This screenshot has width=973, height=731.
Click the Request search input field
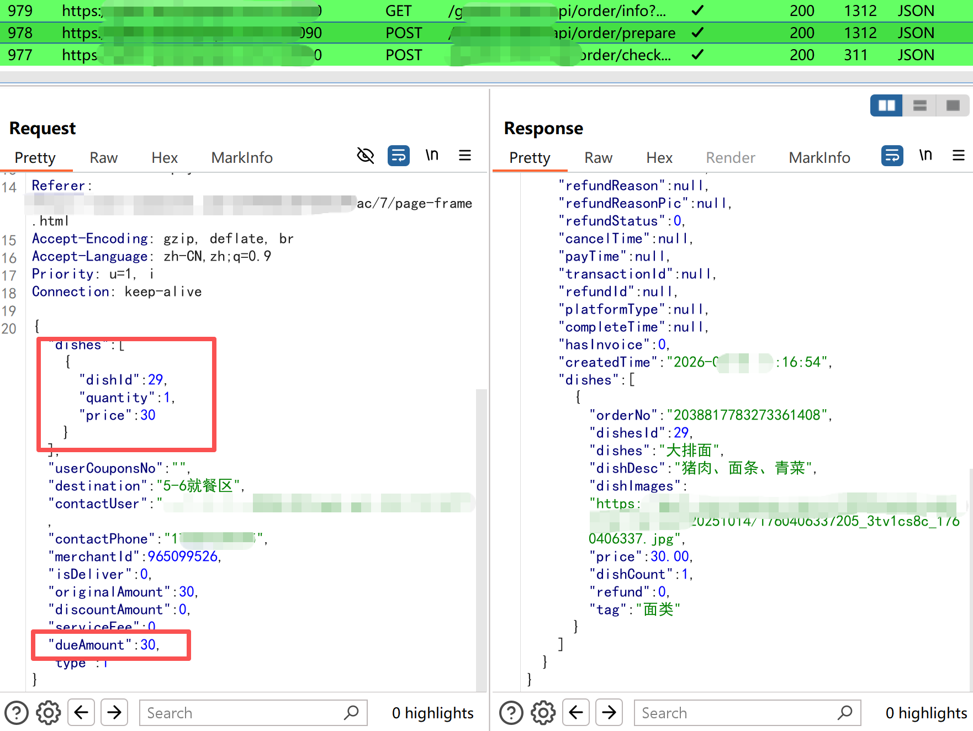[x=243, y=713]
